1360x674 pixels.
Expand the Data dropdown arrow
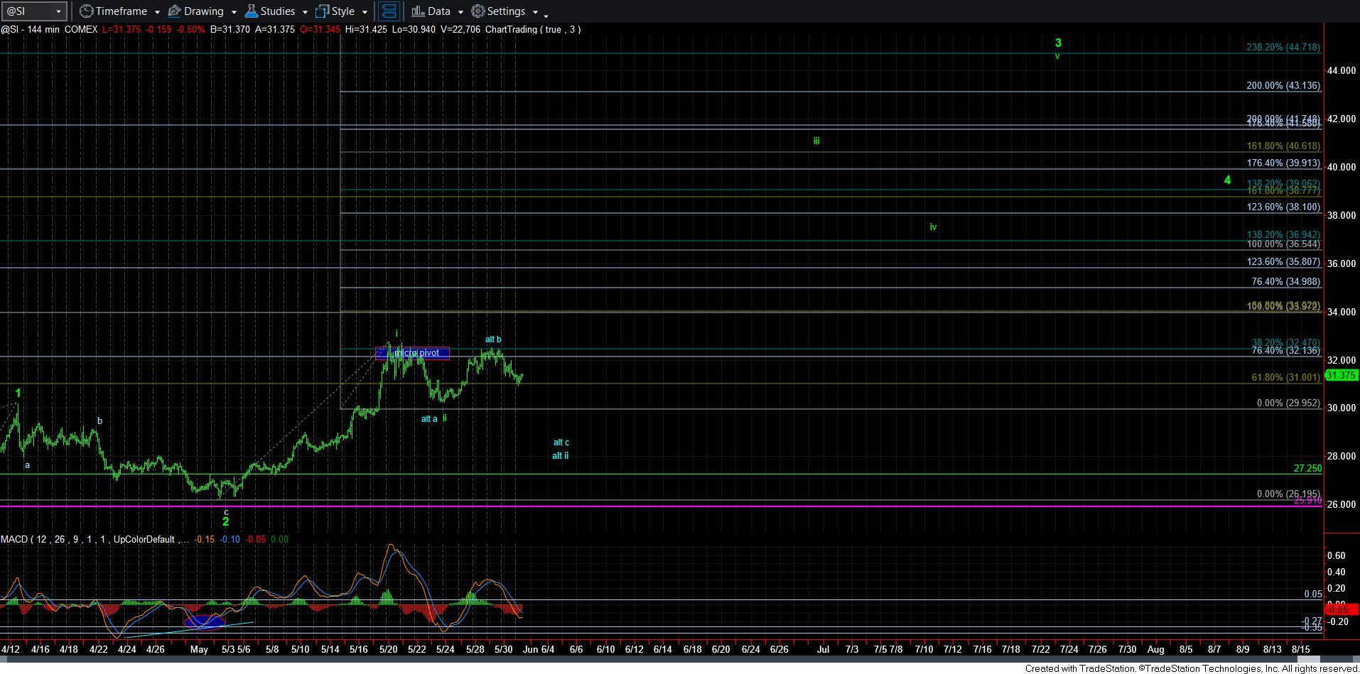tap(460, 12)
